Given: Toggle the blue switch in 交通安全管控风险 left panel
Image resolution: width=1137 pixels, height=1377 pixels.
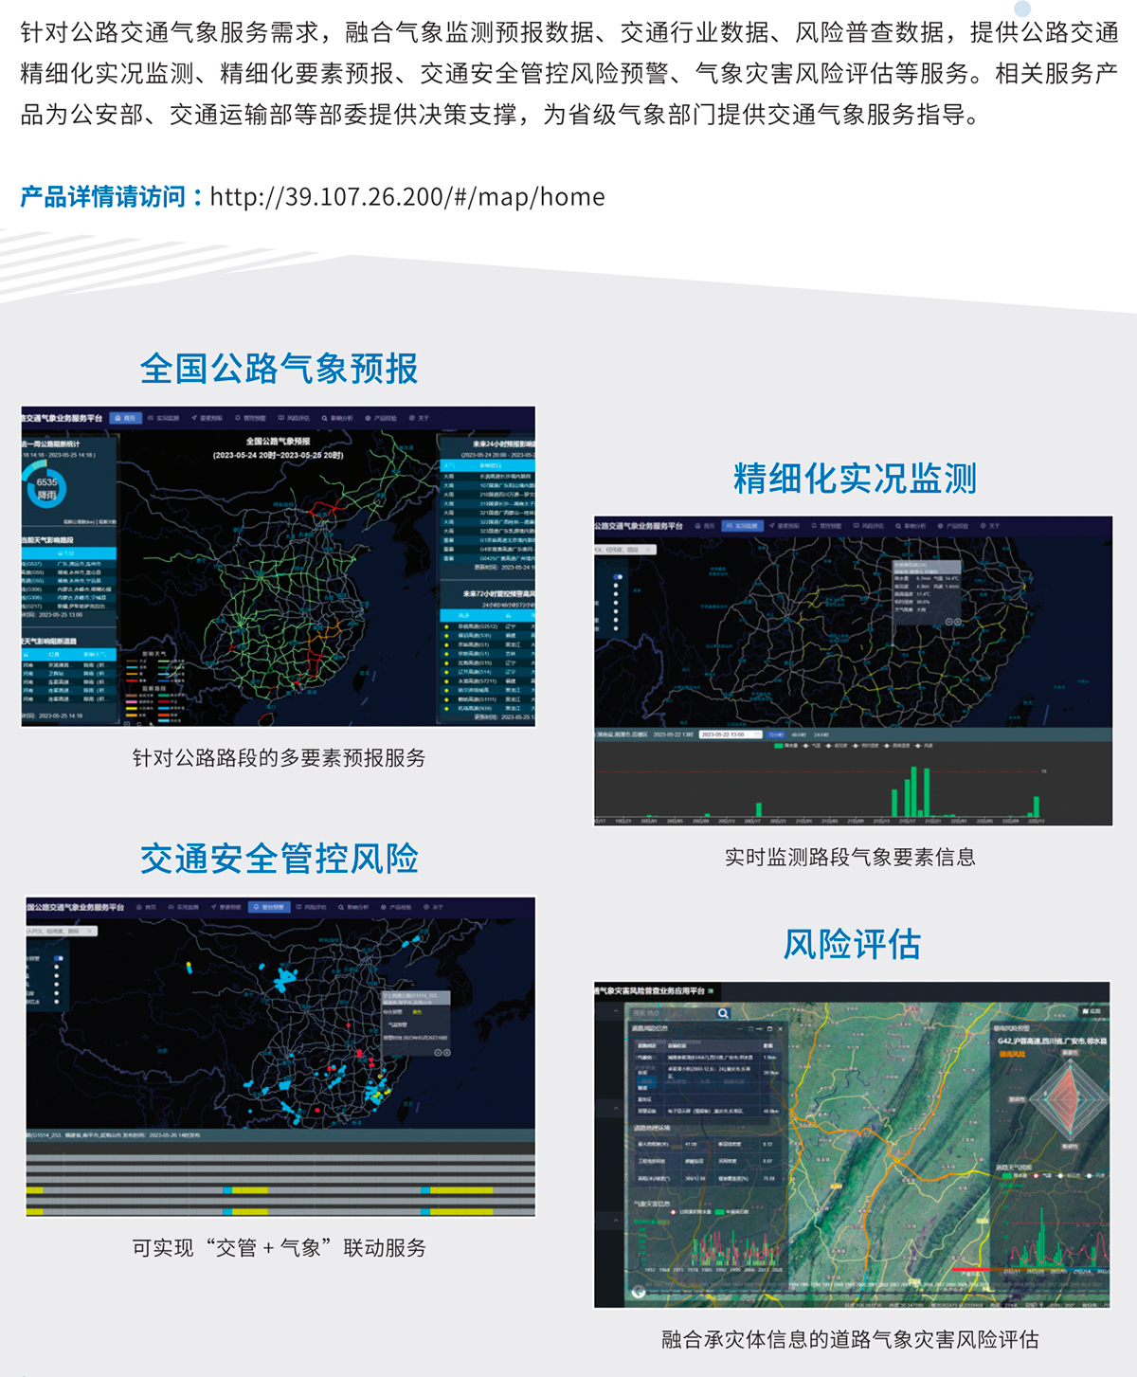Looking at the screenshot, I should point(59,959).
